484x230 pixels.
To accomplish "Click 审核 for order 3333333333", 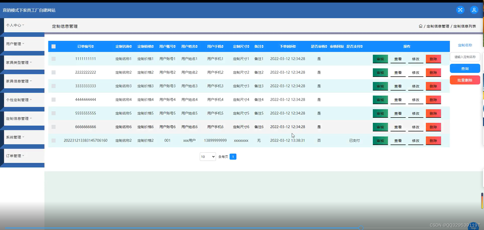I will click(380, 86).
